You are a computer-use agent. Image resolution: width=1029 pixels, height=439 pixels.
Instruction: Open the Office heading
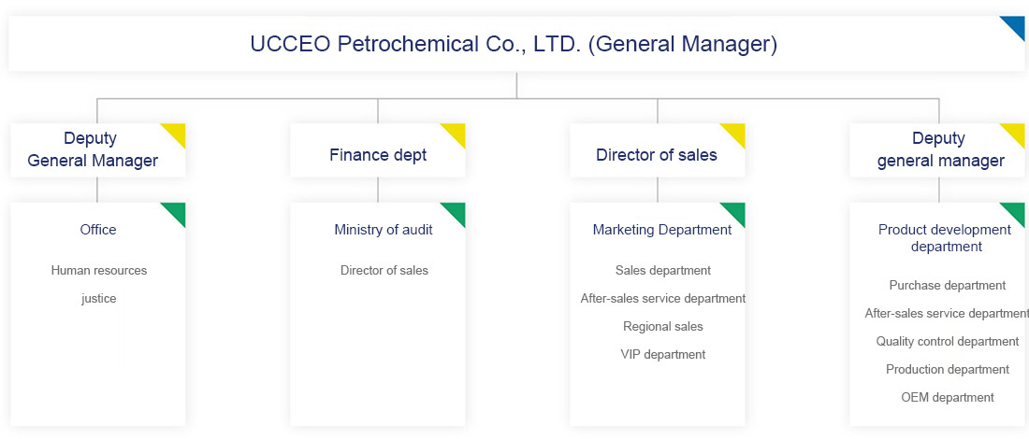click(x=98, y=229)
